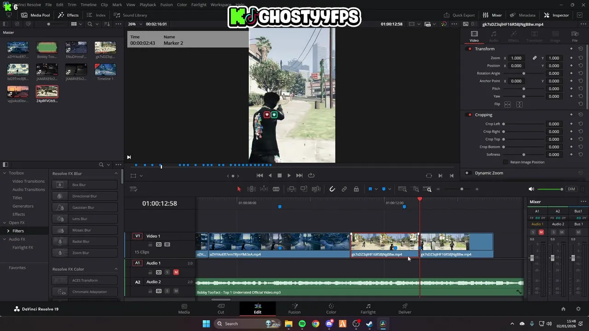
Task: Open Timeline View Options icon
Action: click(133, 189)
